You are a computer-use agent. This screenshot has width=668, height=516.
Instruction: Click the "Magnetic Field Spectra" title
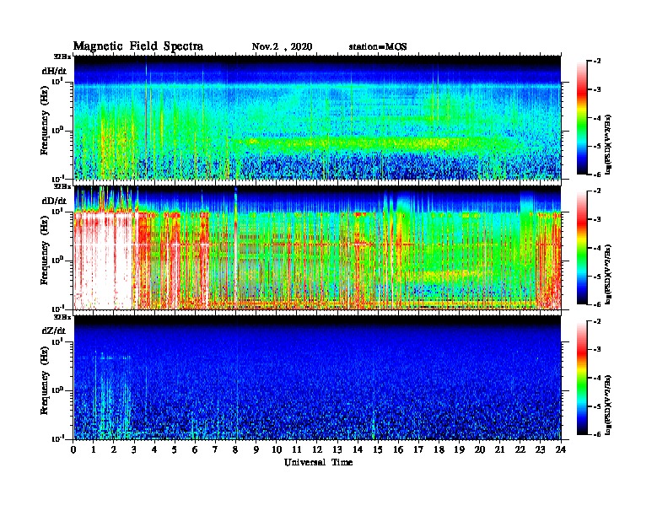click(138, 46)
